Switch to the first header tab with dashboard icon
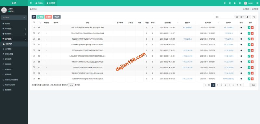 point(39,3)
